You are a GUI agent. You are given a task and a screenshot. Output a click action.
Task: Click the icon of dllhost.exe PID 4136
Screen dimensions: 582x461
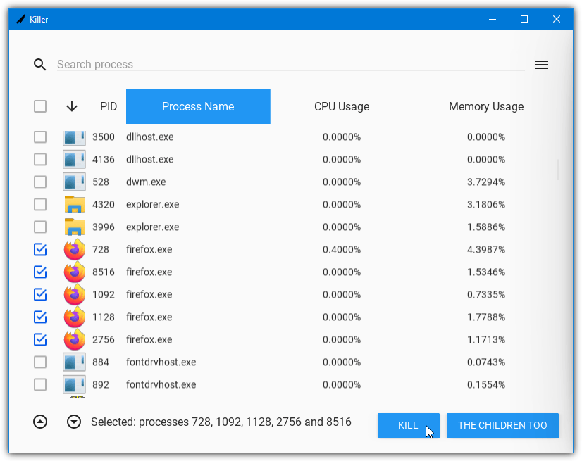[75, 160]
